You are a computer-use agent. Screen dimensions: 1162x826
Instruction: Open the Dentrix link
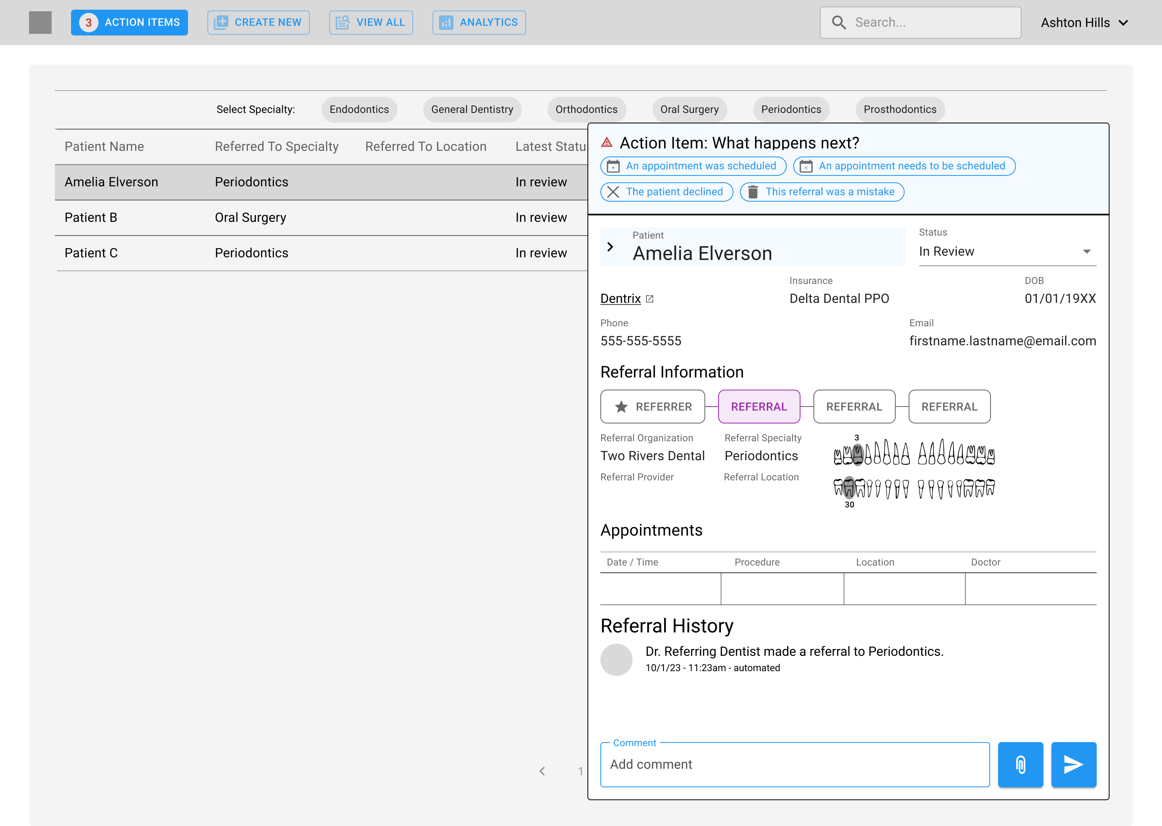620,298
